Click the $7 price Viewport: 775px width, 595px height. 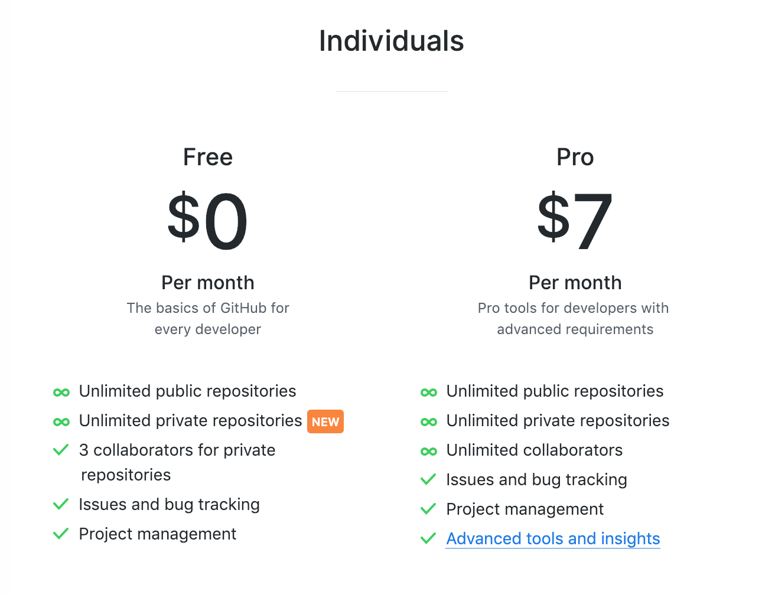[x=575, y=220]
